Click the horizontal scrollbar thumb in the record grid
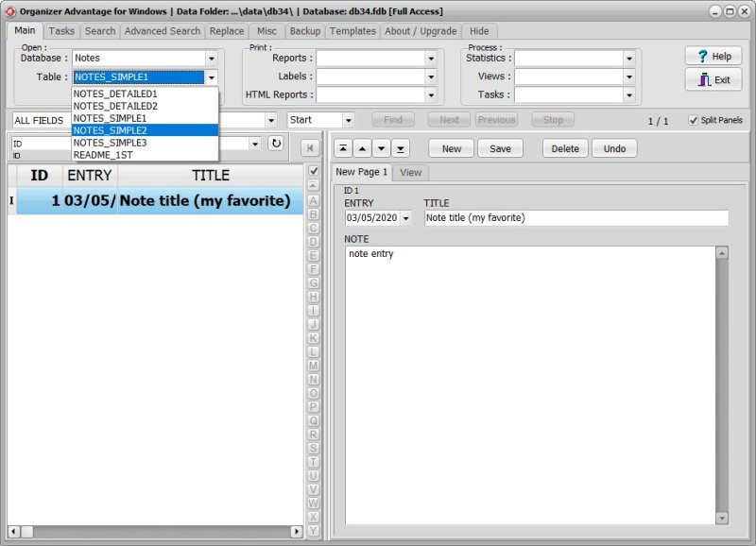The image size is (756, 546). tap(27, 532)
